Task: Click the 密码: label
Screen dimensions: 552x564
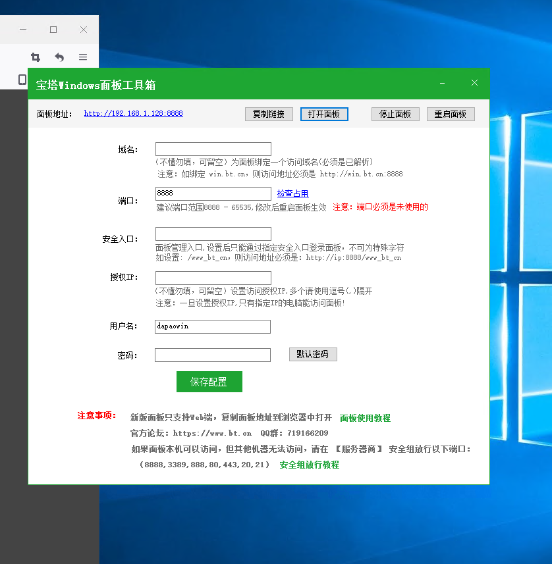Action: pos(127,356)
